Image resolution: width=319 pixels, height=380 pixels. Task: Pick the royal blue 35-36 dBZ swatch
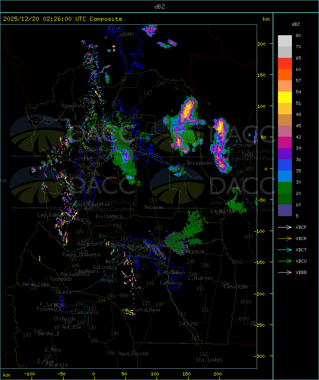click(285, 165)
